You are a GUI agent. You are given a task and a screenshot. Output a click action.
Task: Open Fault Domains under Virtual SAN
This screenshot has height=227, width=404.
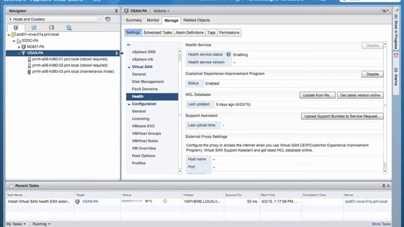145,89
